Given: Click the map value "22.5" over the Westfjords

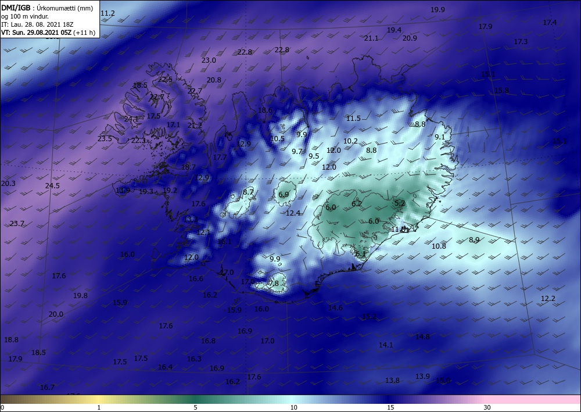Looking at the screenshot, I should 165,79.
